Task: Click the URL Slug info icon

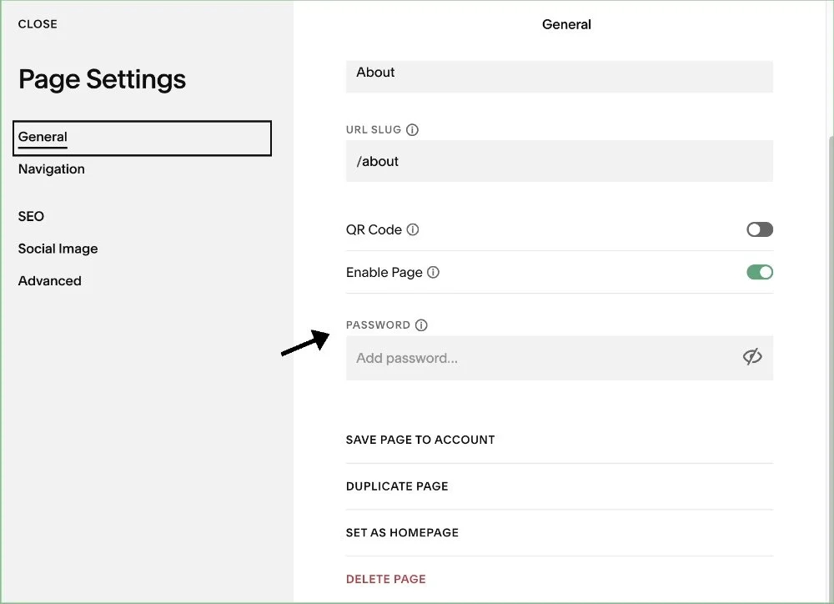Action: pyautogui.click(x=412, y=130)
